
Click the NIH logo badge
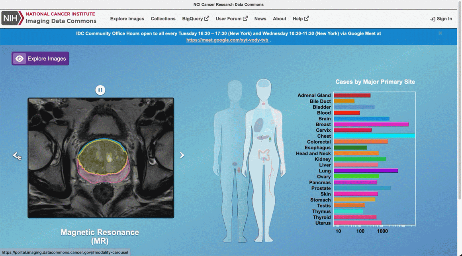point(12,18)
